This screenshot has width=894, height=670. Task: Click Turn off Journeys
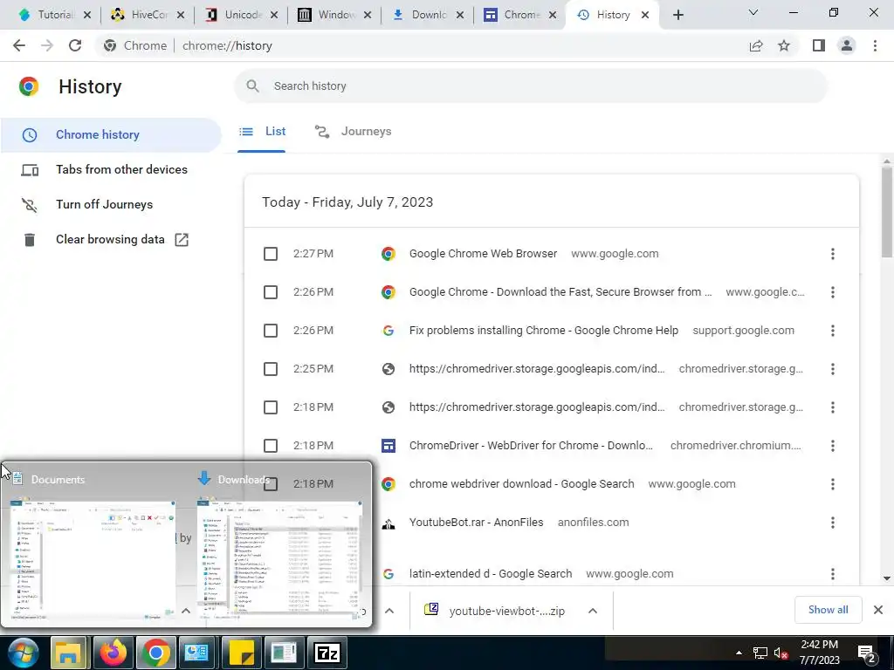111,204
